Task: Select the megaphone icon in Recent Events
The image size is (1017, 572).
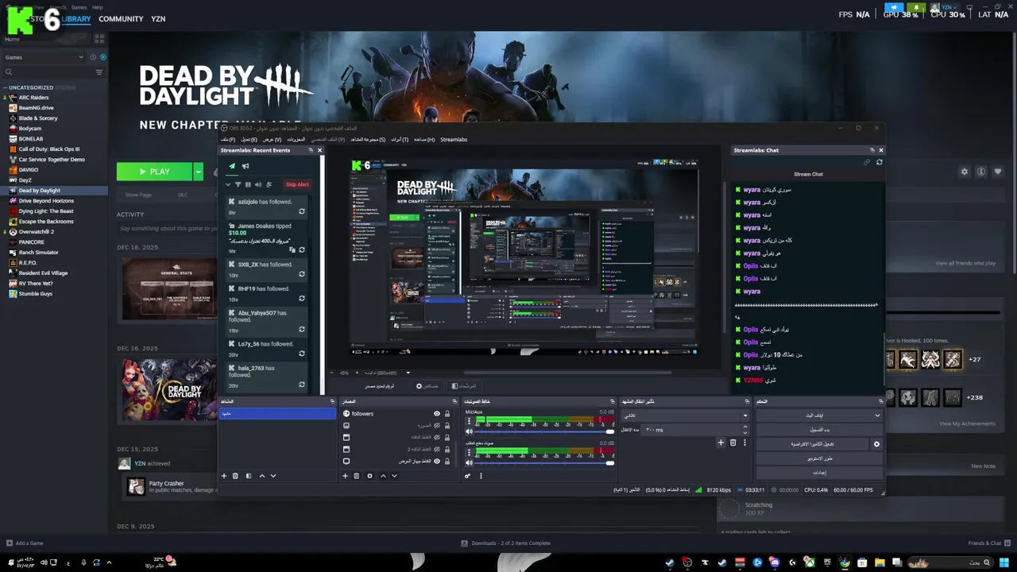Action: tap(246, 166)
